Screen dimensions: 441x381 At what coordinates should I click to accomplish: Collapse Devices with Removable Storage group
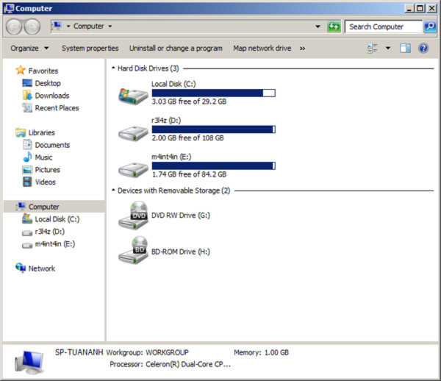pos(113,190)
